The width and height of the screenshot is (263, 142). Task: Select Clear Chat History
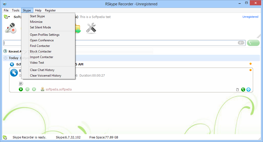[48, 70]
